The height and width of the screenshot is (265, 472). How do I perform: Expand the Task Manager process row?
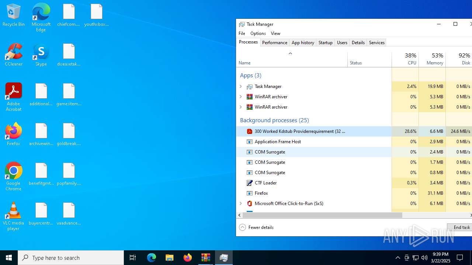tap(241, 86)
